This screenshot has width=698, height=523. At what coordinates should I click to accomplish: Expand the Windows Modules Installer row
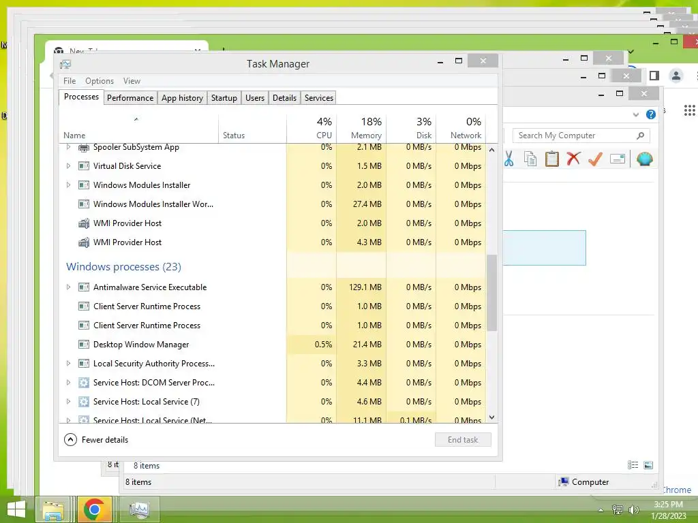coord(68,185)
